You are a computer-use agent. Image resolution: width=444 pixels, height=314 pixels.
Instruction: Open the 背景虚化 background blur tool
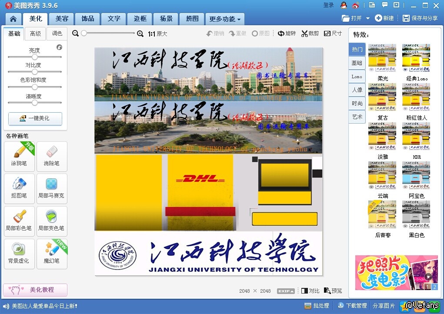[19, 254]
